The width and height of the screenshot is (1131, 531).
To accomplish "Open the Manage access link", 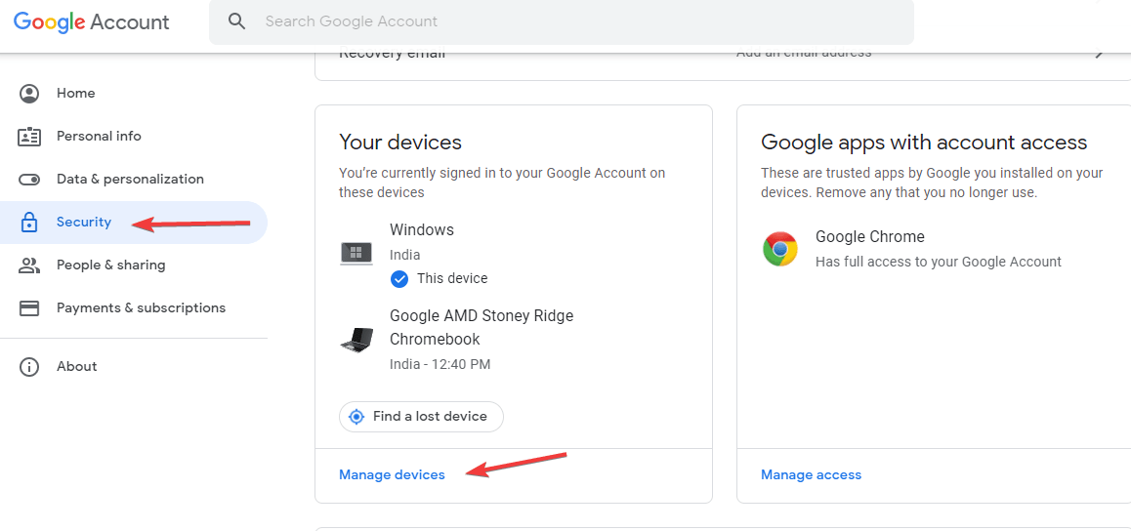I will tap(811, 474).
